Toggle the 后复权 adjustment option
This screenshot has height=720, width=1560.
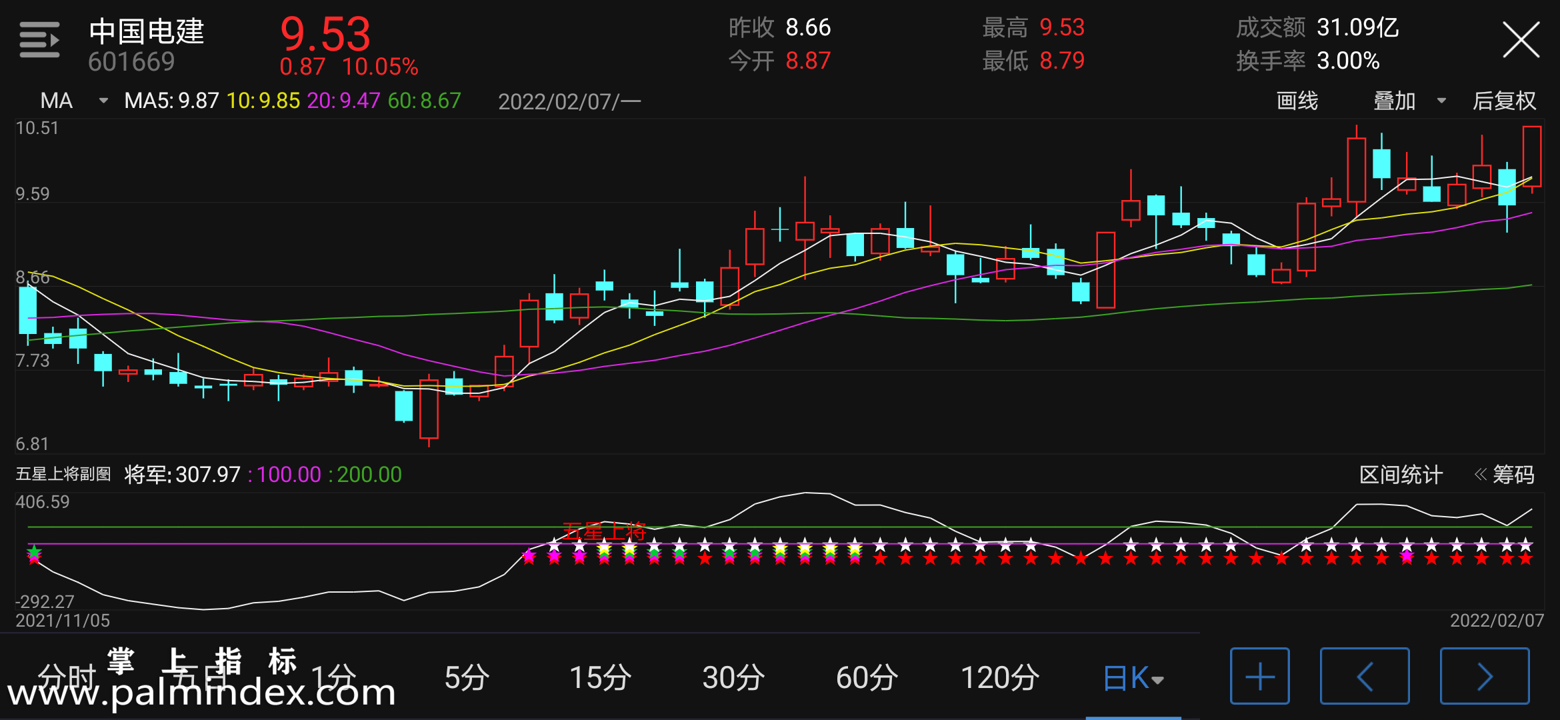(1504, 101)
